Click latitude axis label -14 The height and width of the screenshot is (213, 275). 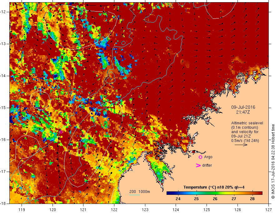3,76
